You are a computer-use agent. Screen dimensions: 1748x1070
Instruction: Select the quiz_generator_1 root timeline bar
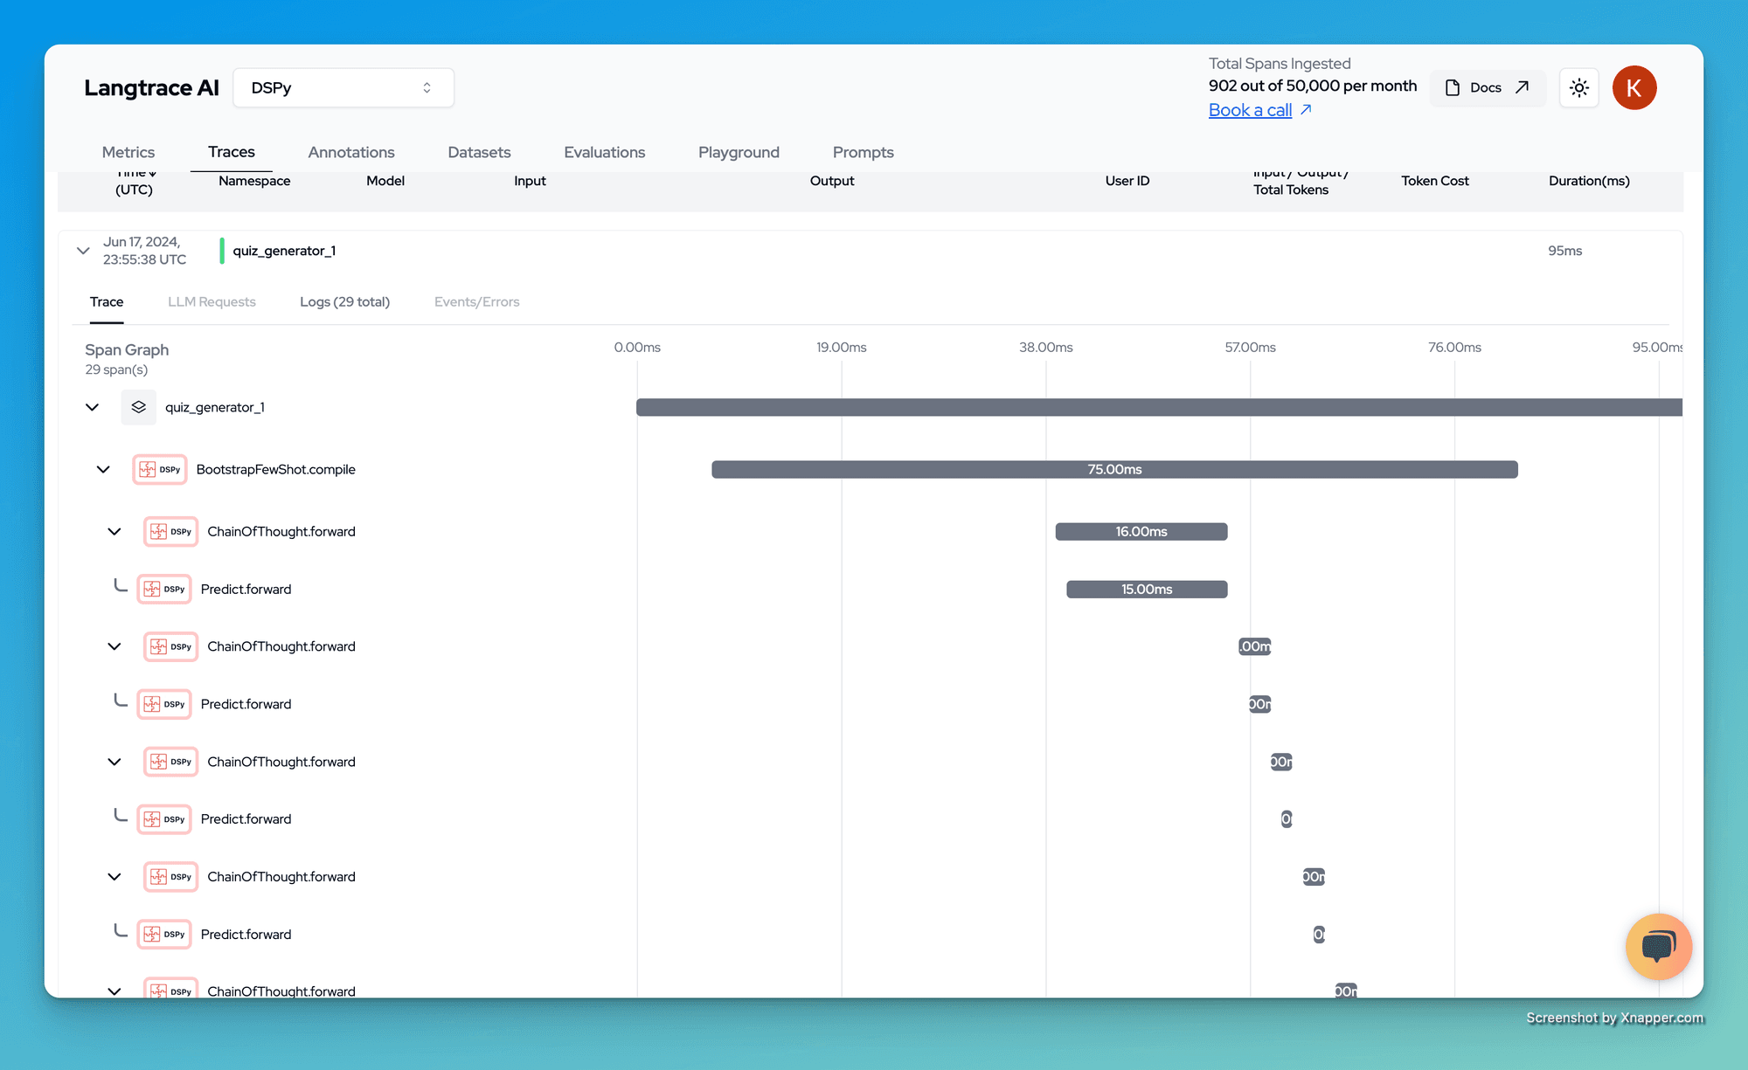click(x=1159, y=407)
